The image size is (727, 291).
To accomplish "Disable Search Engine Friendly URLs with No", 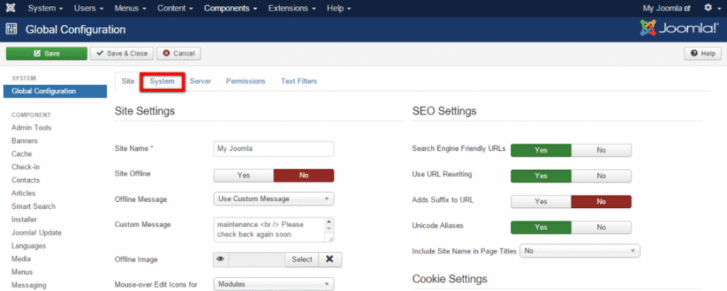I will pos(601,150).
